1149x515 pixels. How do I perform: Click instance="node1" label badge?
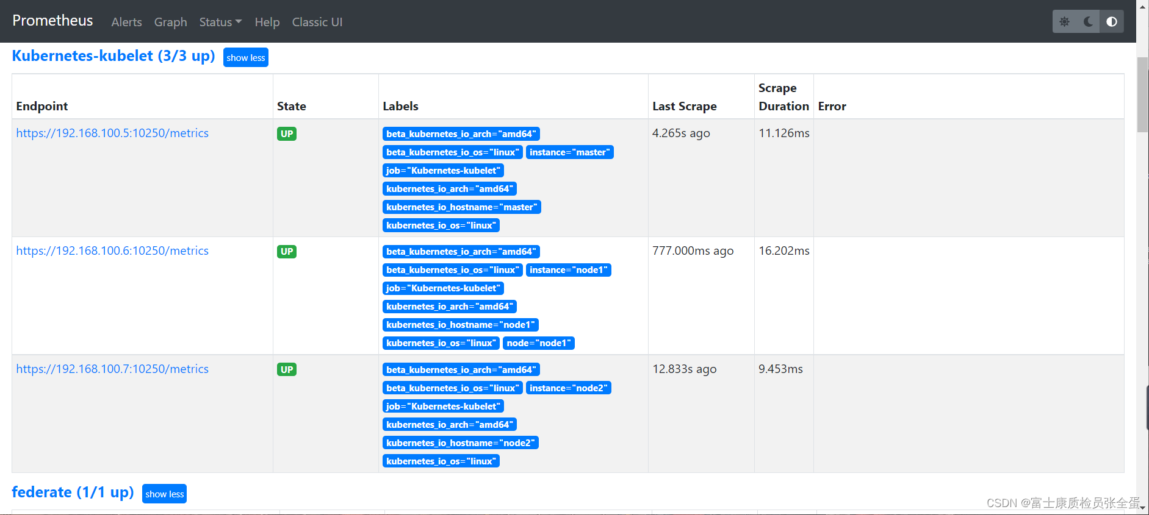tap(569, 270)
